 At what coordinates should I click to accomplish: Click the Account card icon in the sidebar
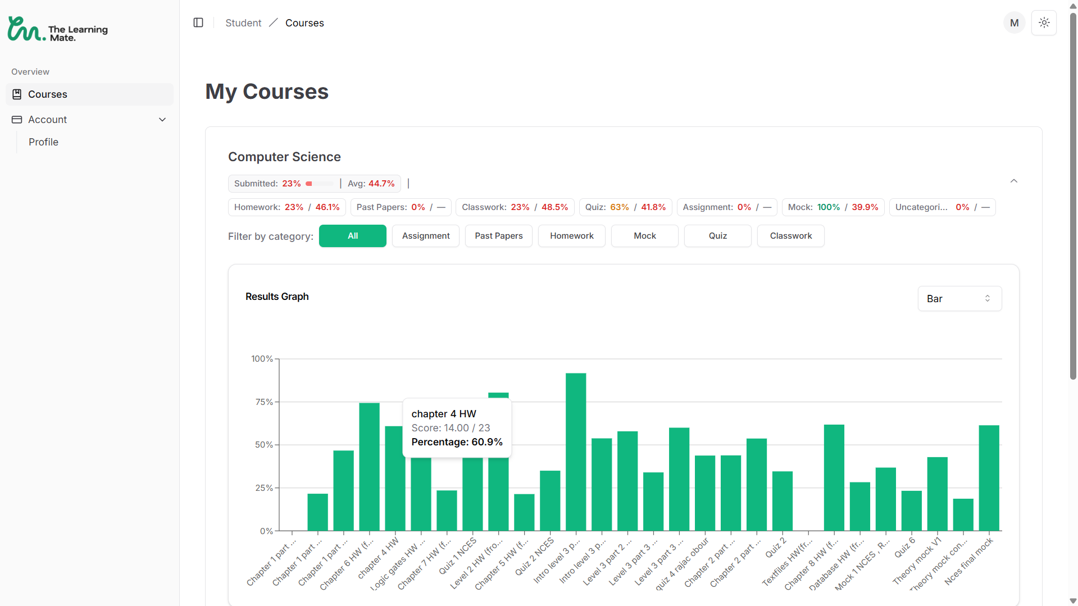(17, 120)
